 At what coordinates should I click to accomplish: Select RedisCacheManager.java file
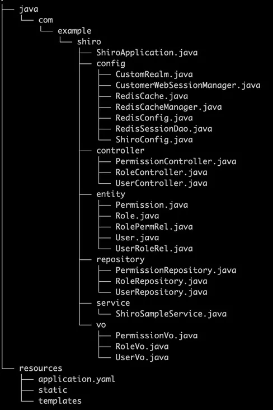(169, 107)
